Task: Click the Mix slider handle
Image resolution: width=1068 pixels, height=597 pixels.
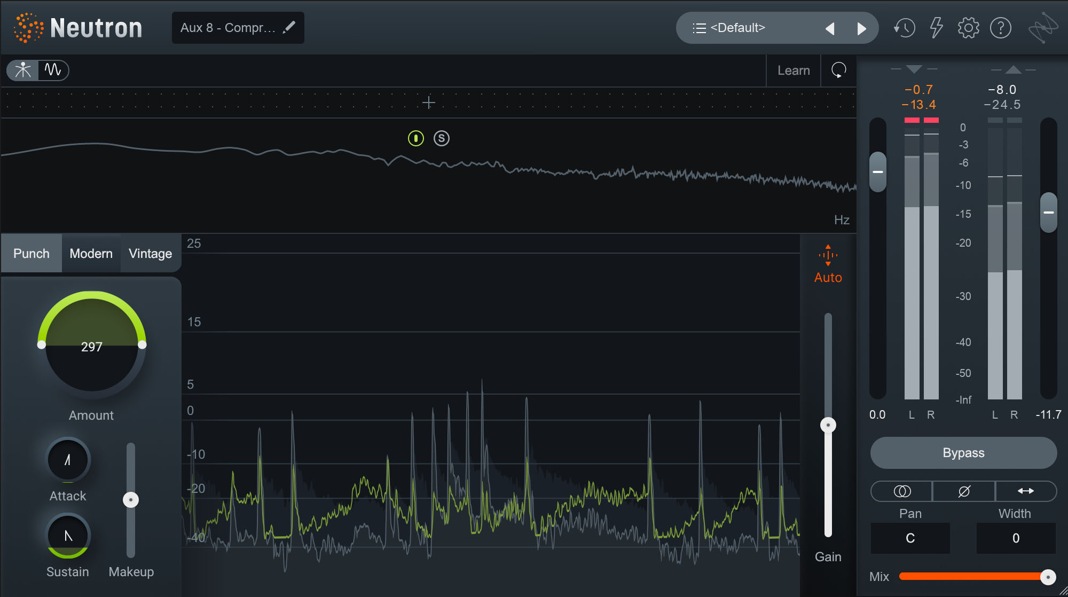Action: coord(1048,577)
